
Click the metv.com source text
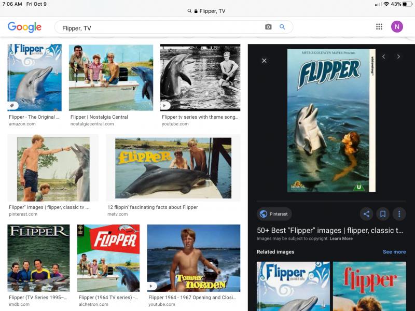click(x=118, y=214)
